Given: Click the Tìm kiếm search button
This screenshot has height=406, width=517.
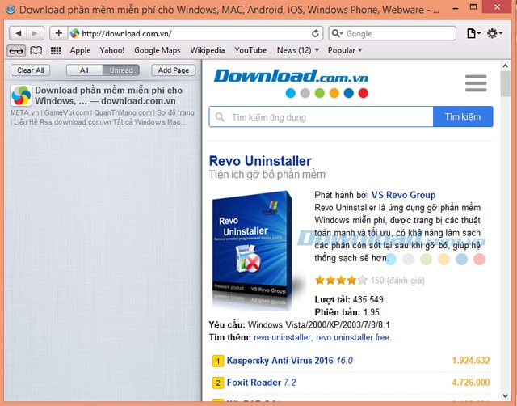Looking at the screenshot, I should (463, 117).
